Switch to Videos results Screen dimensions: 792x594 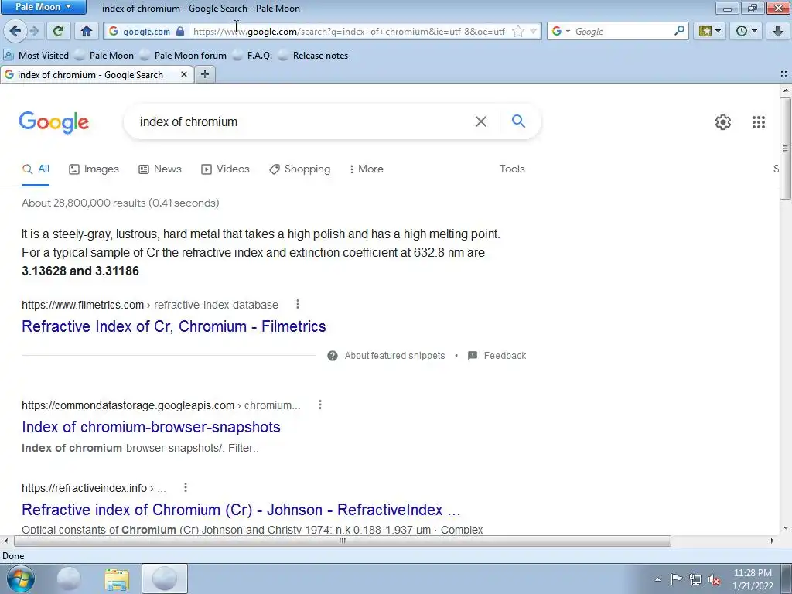pyautogui.click(x=225, y=169)
